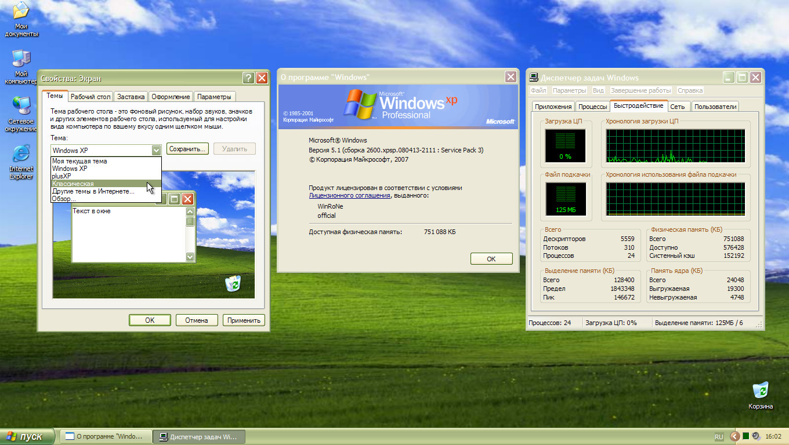The image size is (789, 445).
Task: Click the Файл подкачки usage gauge
Action: (566, 199)
